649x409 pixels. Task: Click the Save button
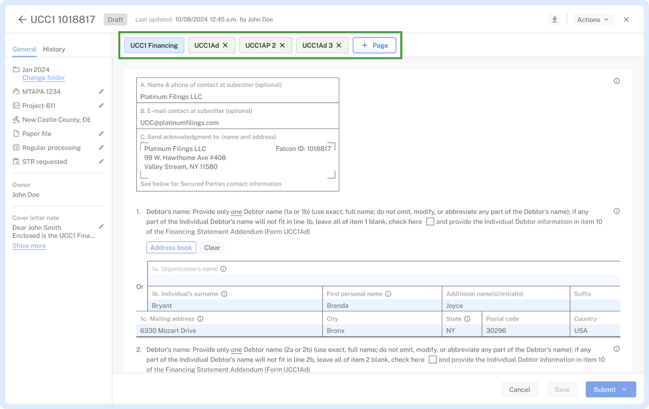(x=562, y=389)
